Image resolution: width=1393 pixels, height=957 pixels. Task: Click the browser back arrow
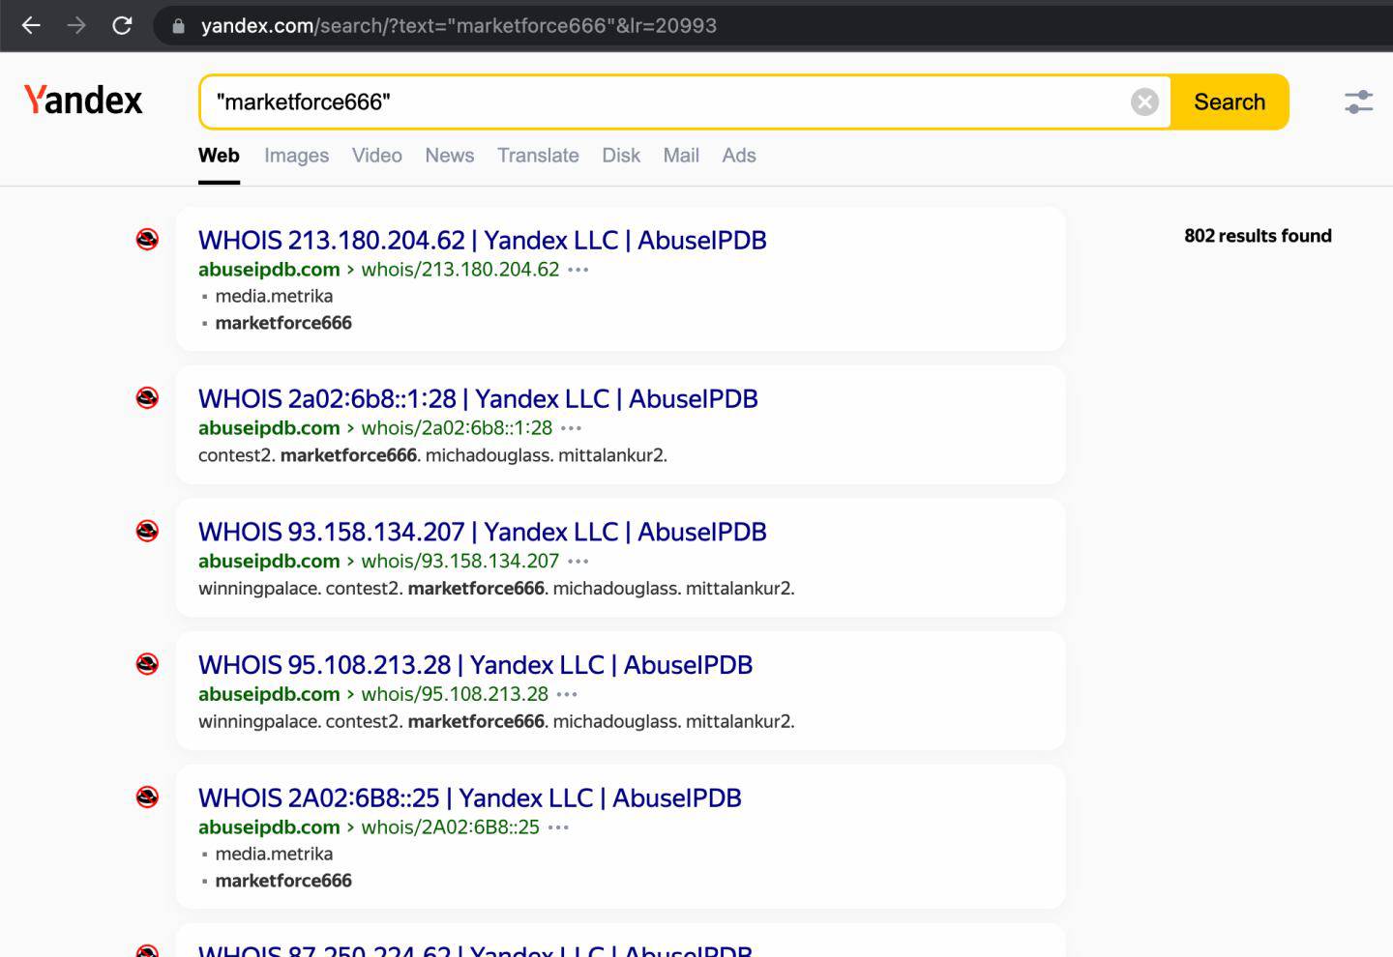(x=31, y=26)
